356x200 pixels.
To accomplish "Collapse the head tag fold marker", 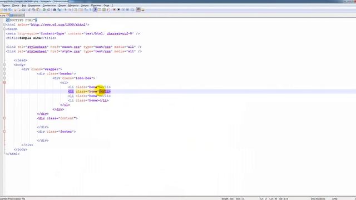I will pyautogui.click(x=4, y=29).
